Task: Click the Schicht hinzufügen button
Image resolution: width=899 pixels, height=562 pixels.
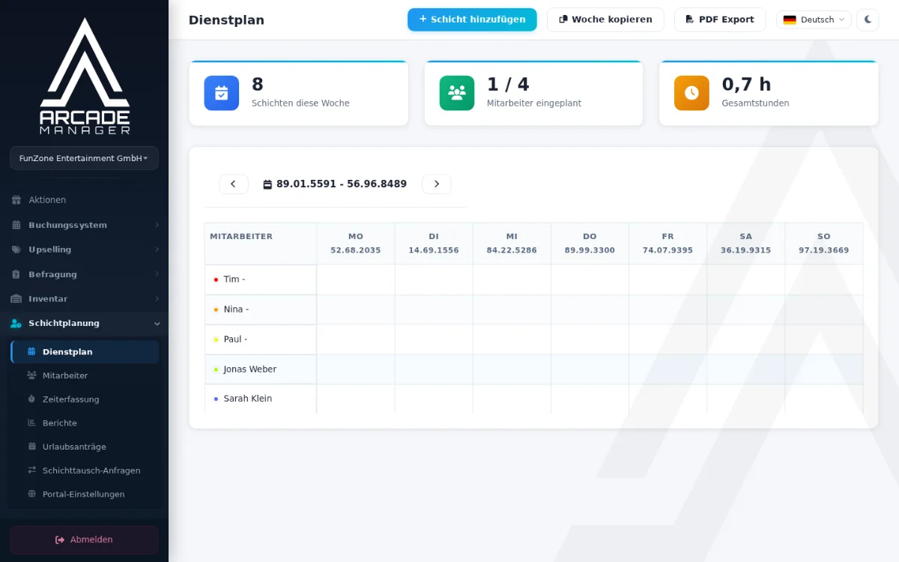Action: [472, 19]
